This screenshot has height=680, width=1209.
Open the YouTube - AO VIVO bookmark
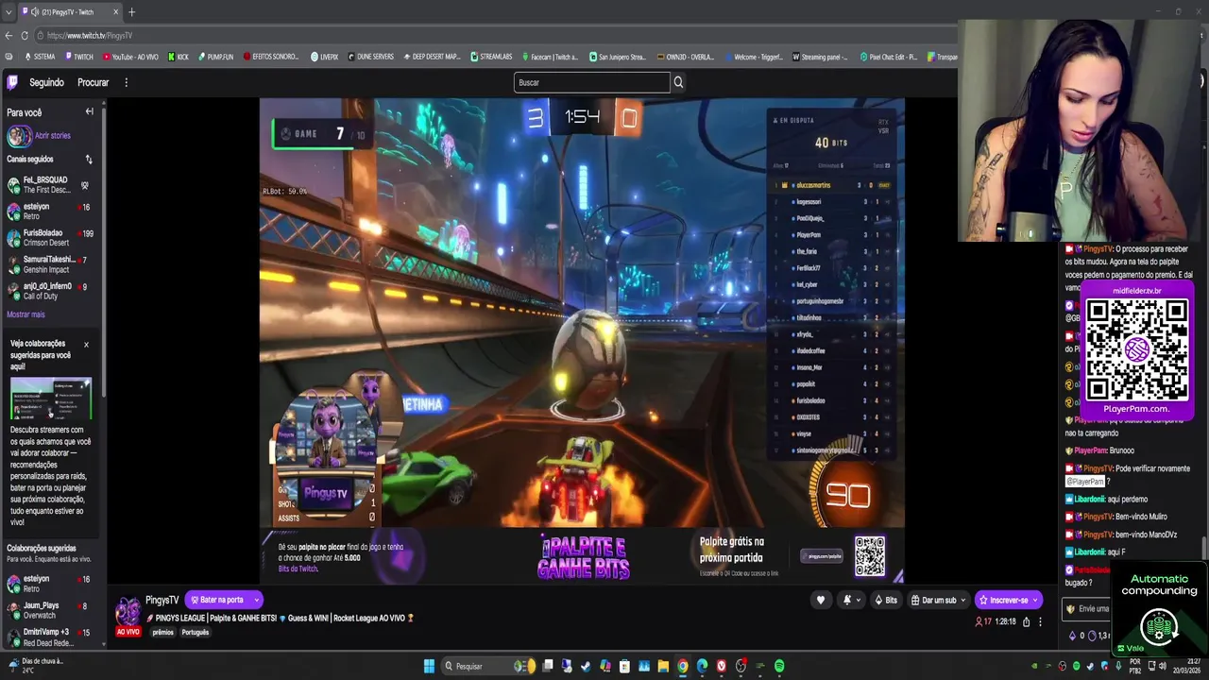pyautogui.click(x=130, y=57)
